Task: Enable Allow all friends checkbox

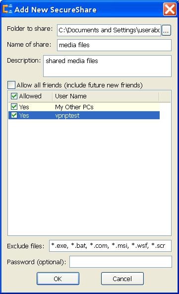Action: click(11, 85)
